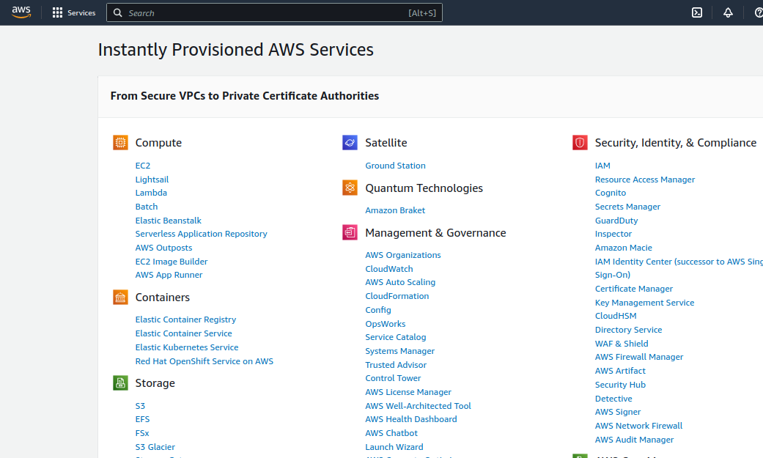
Task: Open the IAM service
Action: pos(602,166)
